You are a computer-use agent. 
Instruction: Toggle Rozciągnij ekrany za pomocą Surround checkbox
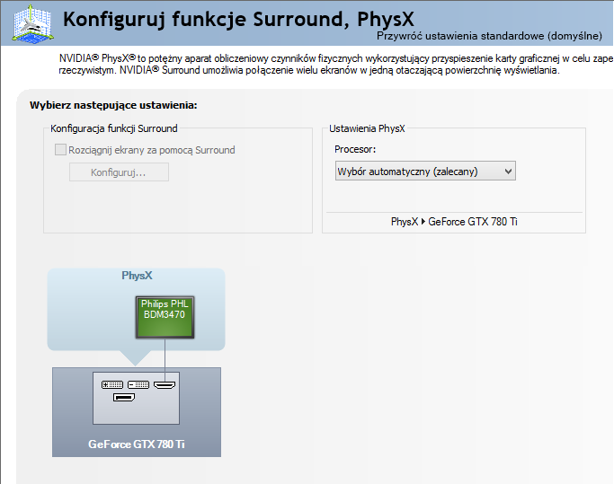60,149
